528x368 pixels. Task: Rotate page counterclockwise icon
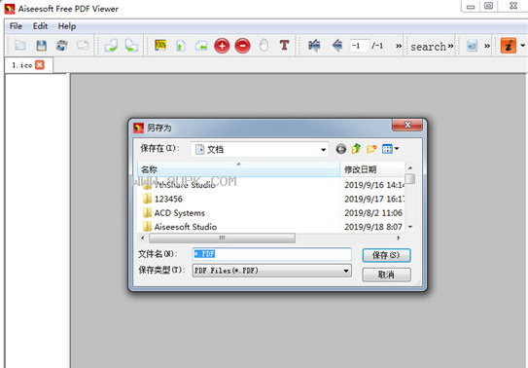111,45
